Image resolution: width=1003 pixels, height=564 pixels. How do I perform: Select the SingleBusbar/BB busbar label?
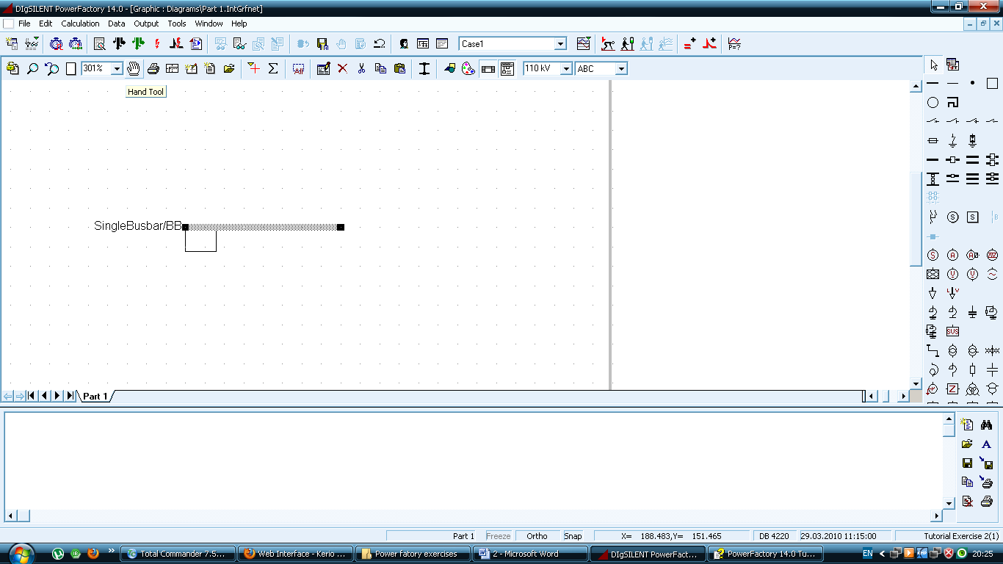[x=137, y=226]
